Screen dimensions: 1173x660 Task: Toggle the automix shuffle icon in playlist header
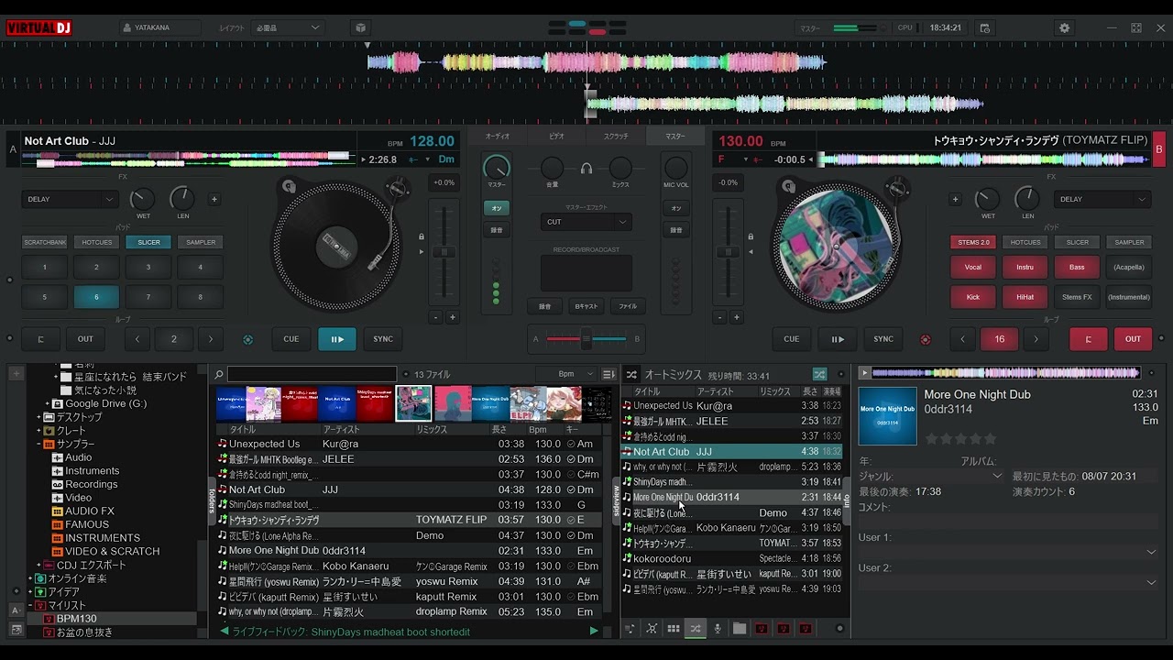(819, 374)
